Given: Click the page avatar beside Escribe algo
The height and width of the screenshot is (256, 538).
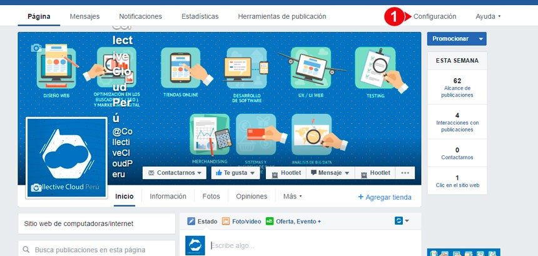Looking at the screenshot, I should point(195,246).
